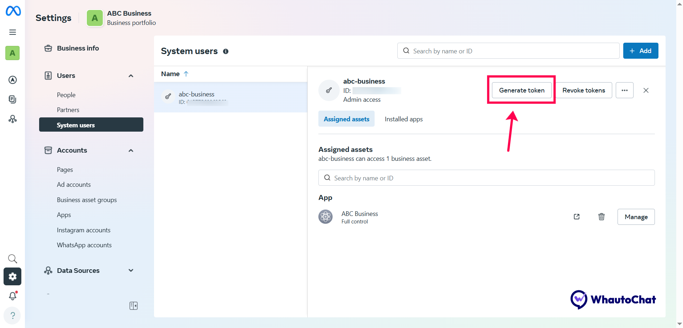Delete ABC Business app with trash icon

point(601,217)
